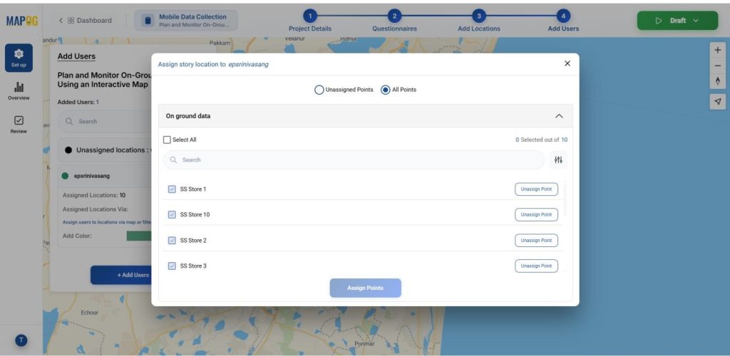Unassign Point for SS Store 10
Image resolution: width=730 pixels, height=356 pixels.
536,215
